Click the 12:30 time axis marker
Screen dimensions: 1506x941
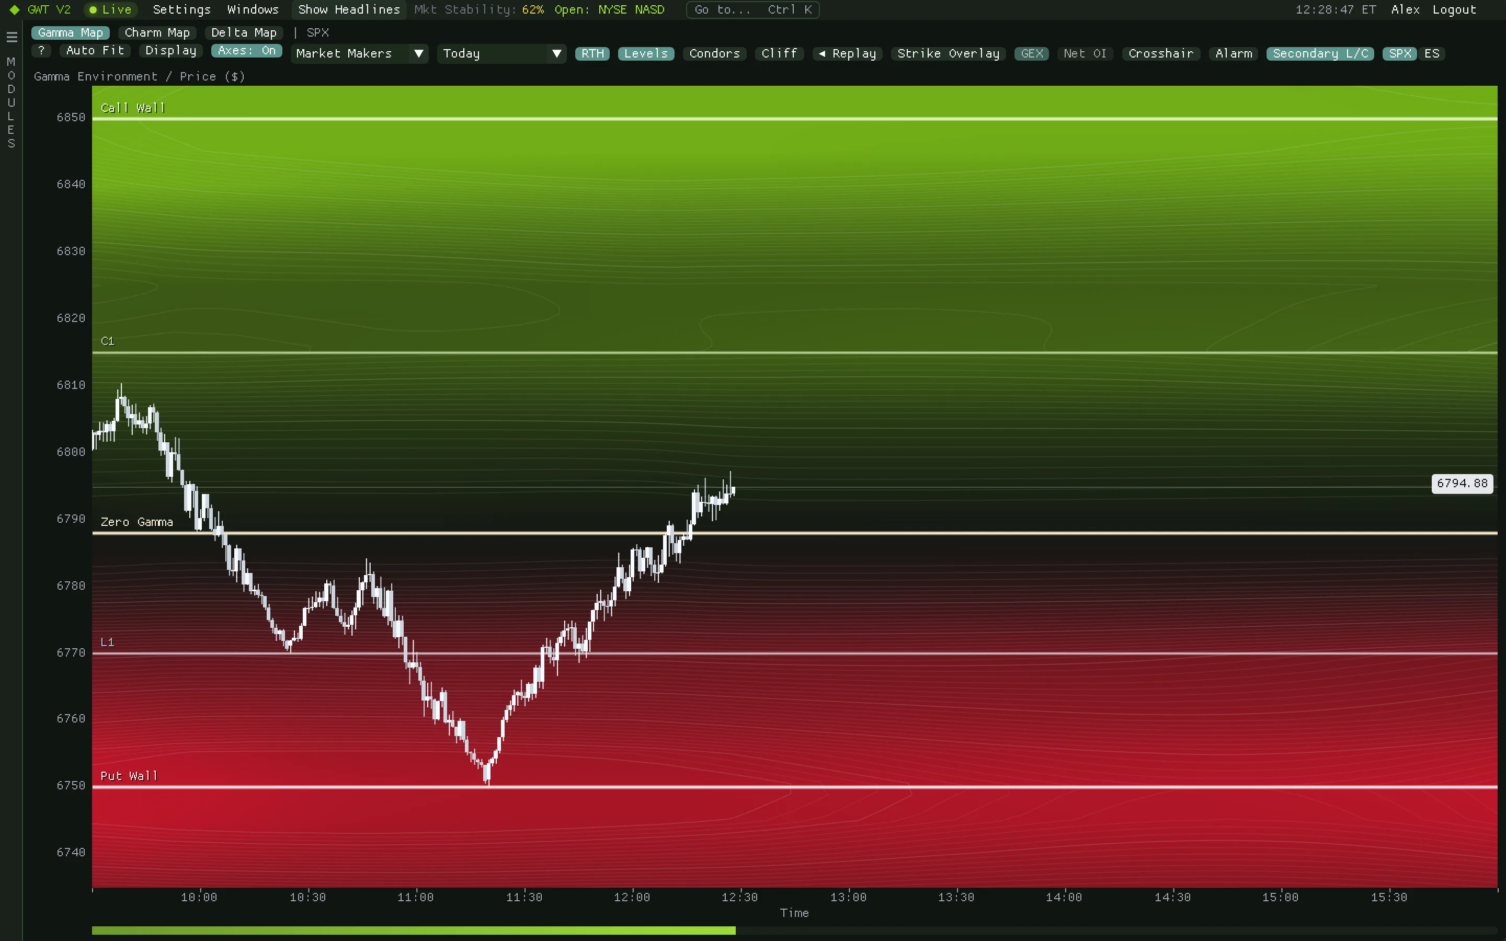tap(740, 898)
